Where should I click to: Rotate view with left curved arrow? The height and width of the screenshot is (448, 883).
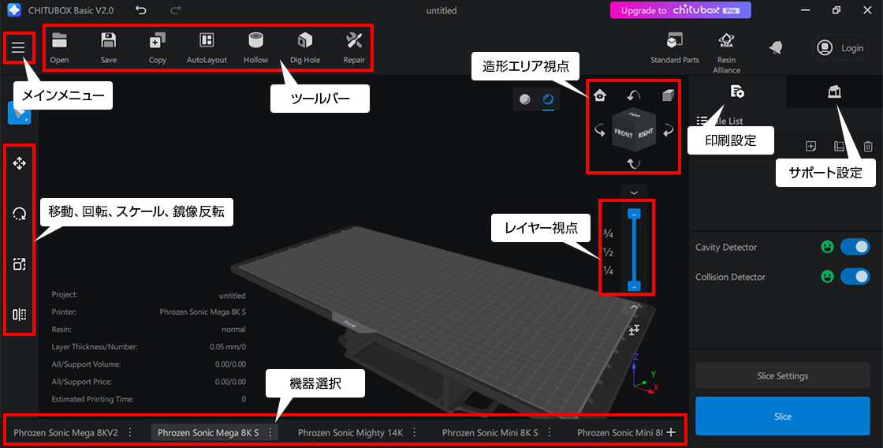coord(600,131)
